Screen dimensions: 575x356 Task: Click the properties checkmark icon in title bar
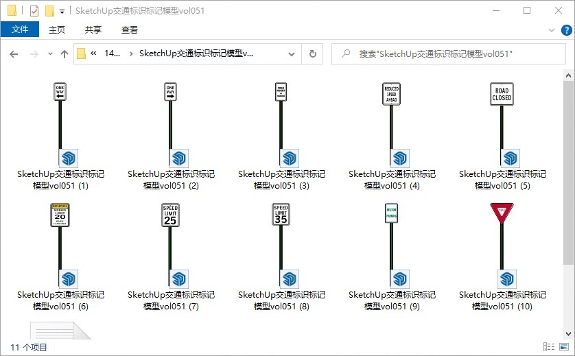(x=34, y=11)
